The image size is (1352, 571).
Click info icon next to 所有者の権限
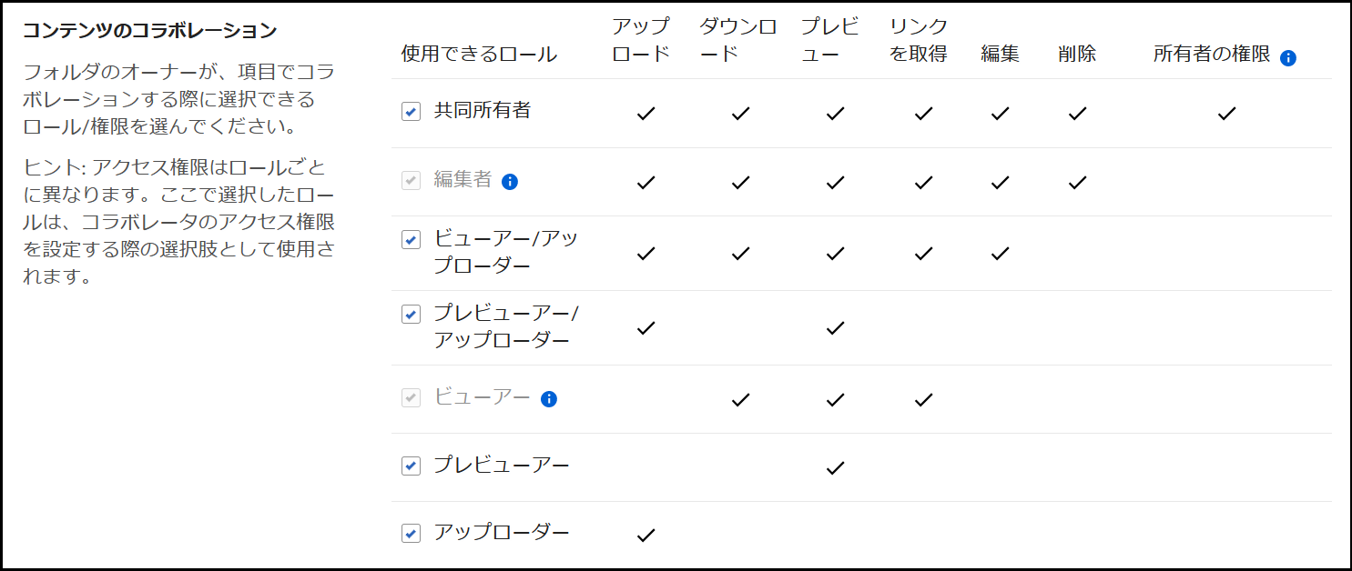(1287, 57)
